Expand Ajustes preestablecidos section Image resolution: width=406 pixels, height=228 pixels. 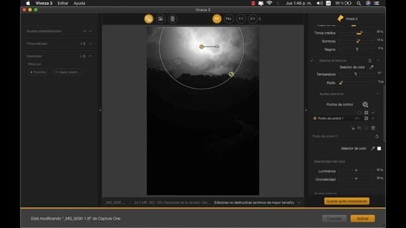[x=91, y=31]
